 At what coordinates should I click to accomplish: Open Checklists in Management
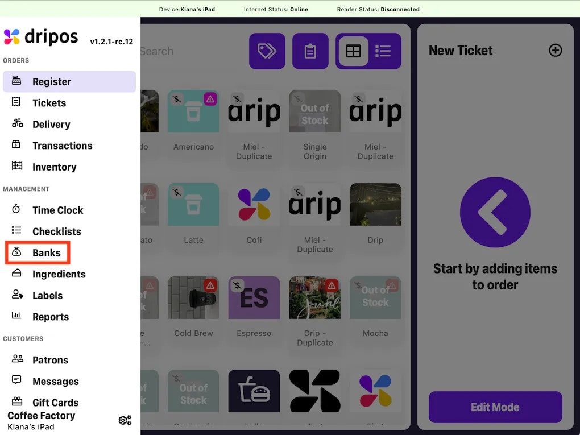57,231
